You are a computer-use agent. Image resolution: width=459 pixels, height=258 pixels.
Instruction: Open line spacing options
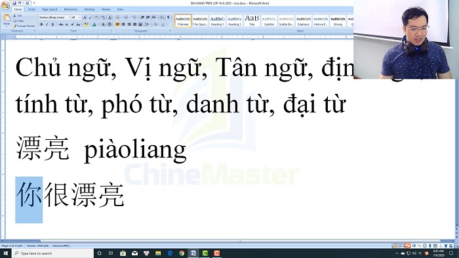click(148, 24)
